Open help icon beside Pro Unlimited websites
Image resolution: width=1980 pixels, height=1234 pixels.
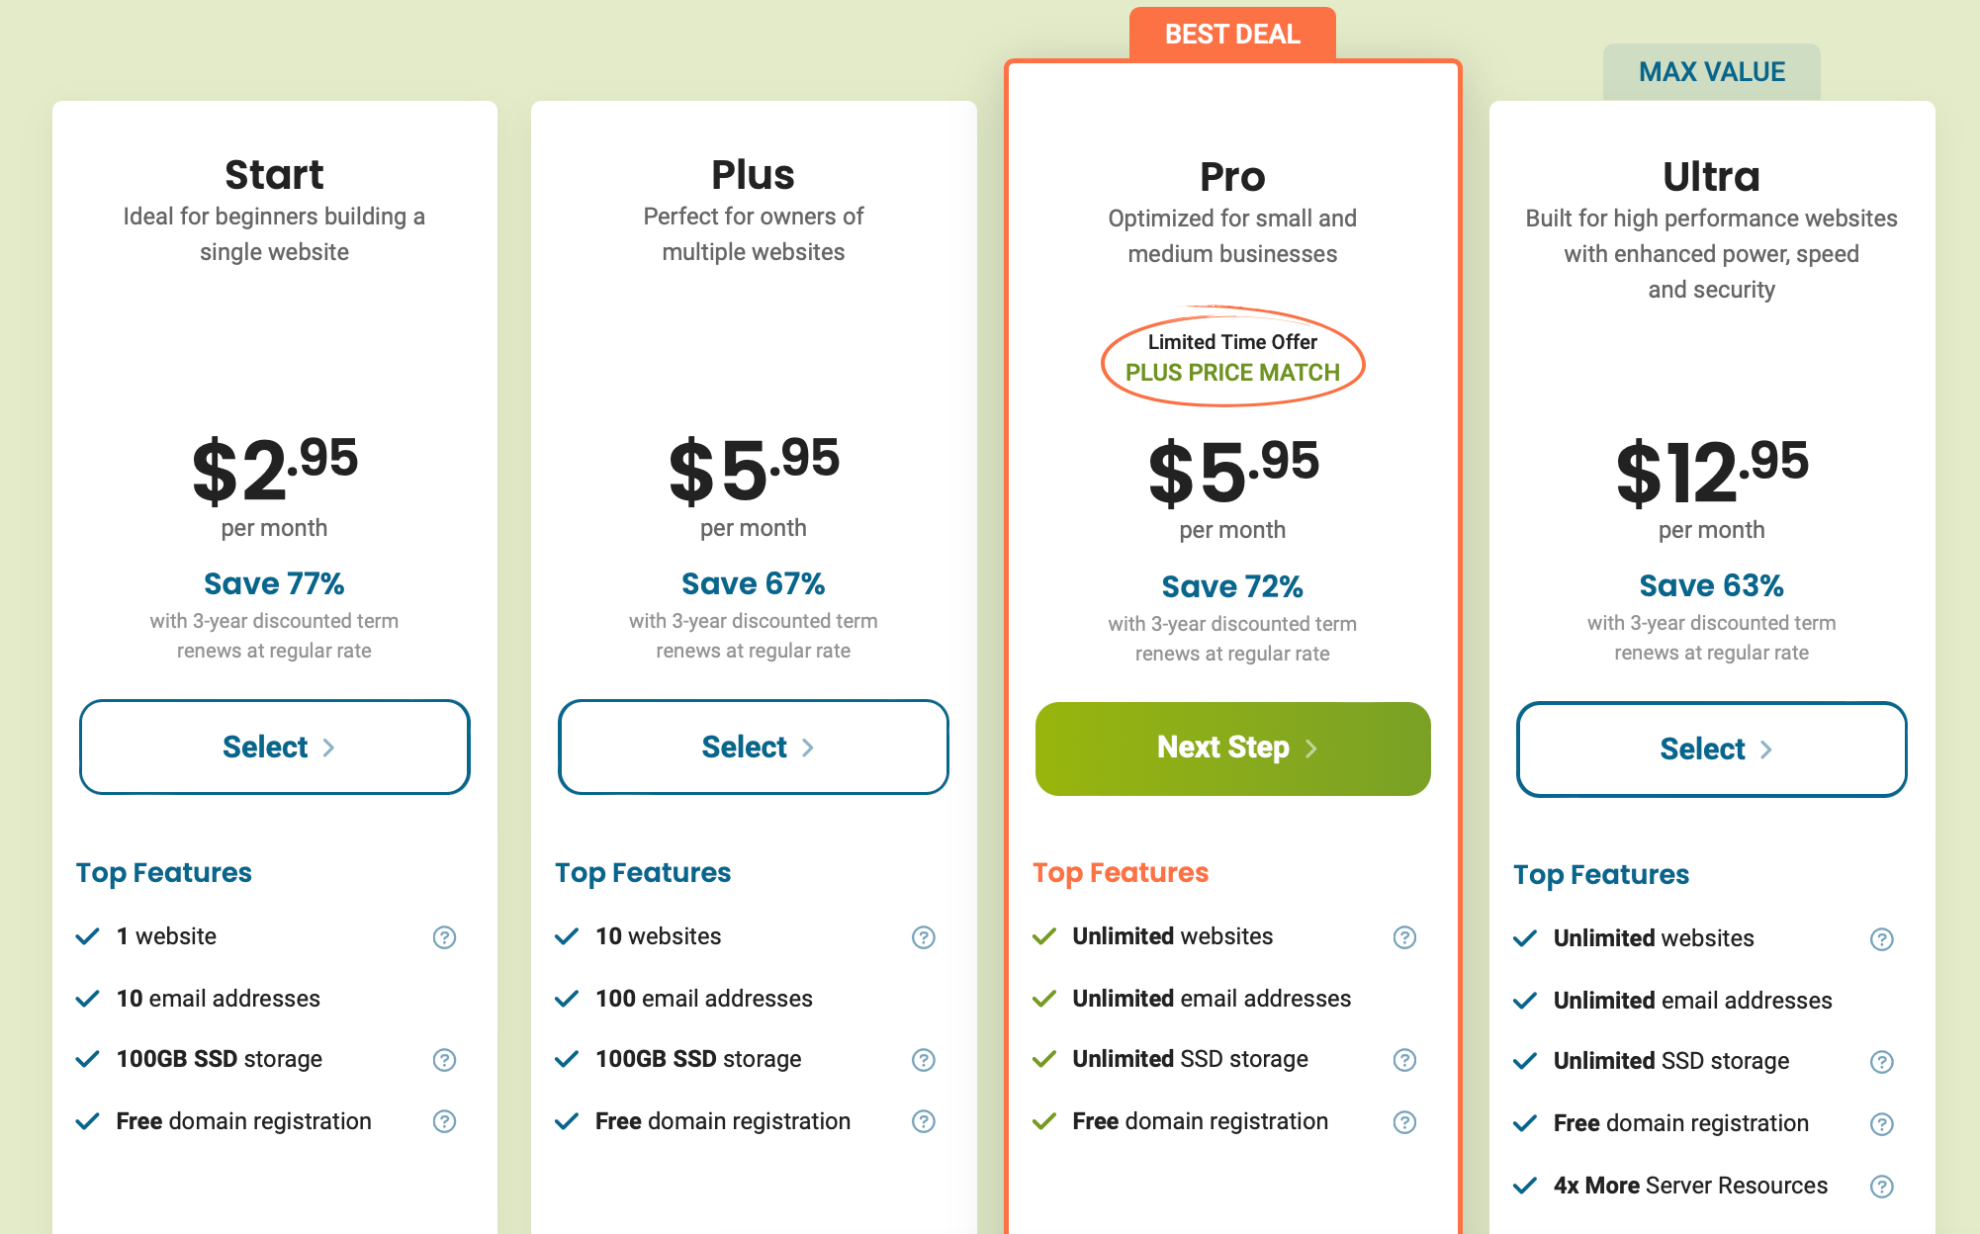(x=1404, y=937)
